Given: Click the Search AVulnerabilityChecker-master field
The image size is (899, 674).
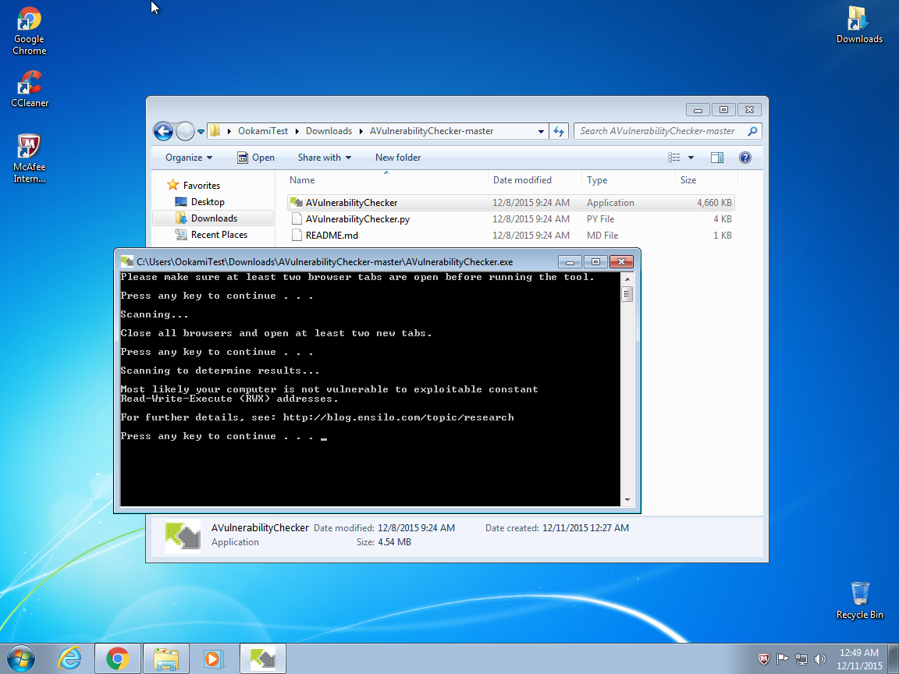Looking at the screenshot, I should pos(659,131).
